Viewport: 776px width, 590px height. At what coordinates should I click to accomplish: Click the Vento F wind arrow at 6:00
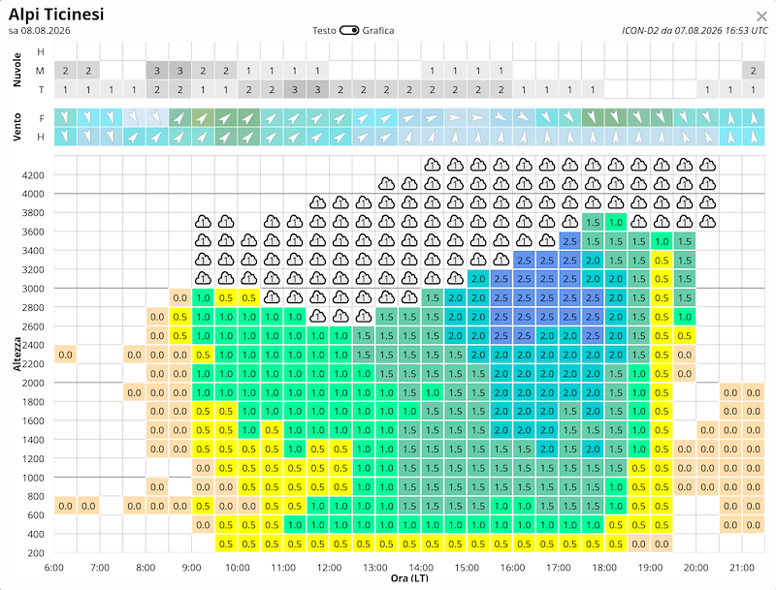point(65,118)
